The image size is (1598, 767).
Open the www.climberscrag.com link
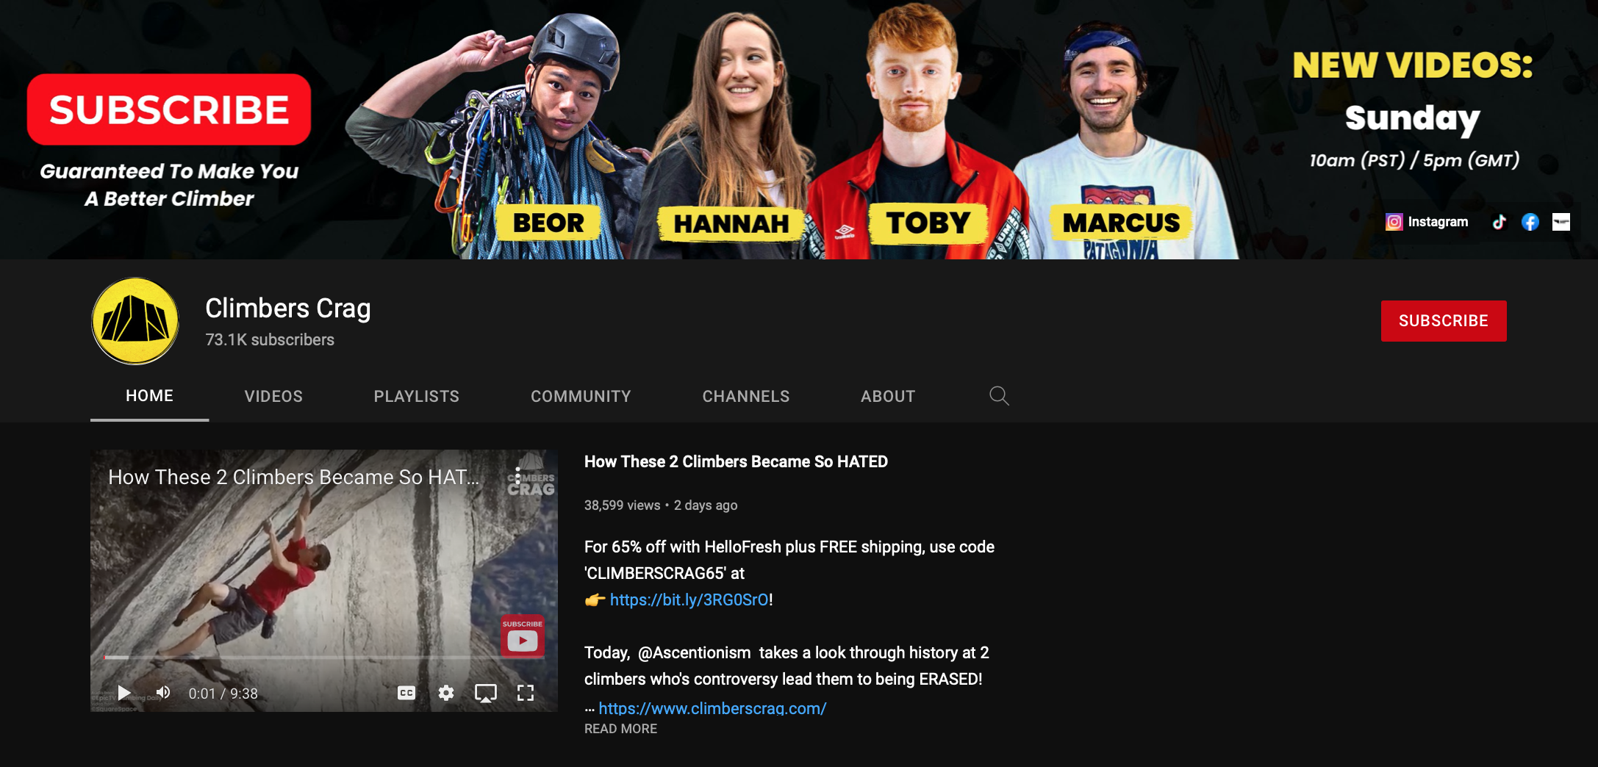click(x=712, y=708)
